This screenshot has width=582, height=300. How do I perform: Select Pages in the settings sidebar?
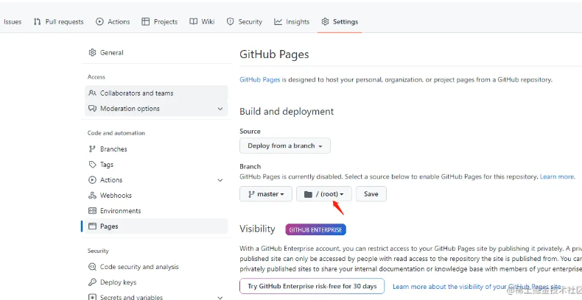[x=156, y=226]
